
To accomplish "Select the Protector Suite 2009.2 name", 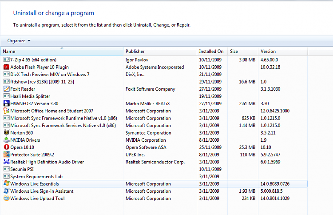I will click(32, 155).
